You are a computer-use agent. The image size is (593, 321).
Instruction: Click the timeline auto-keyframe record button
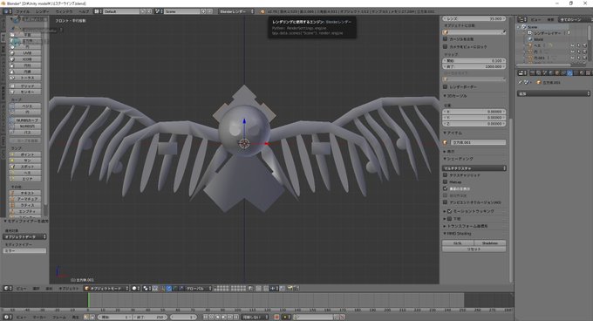276,317
